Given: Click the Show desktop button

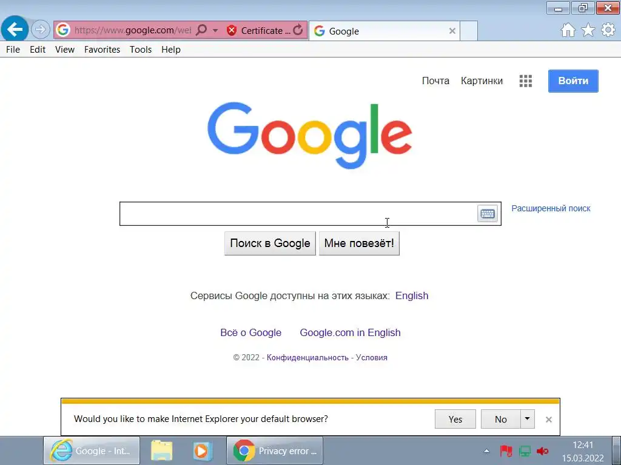Looking at the screenshot, I should click(616, 450).
